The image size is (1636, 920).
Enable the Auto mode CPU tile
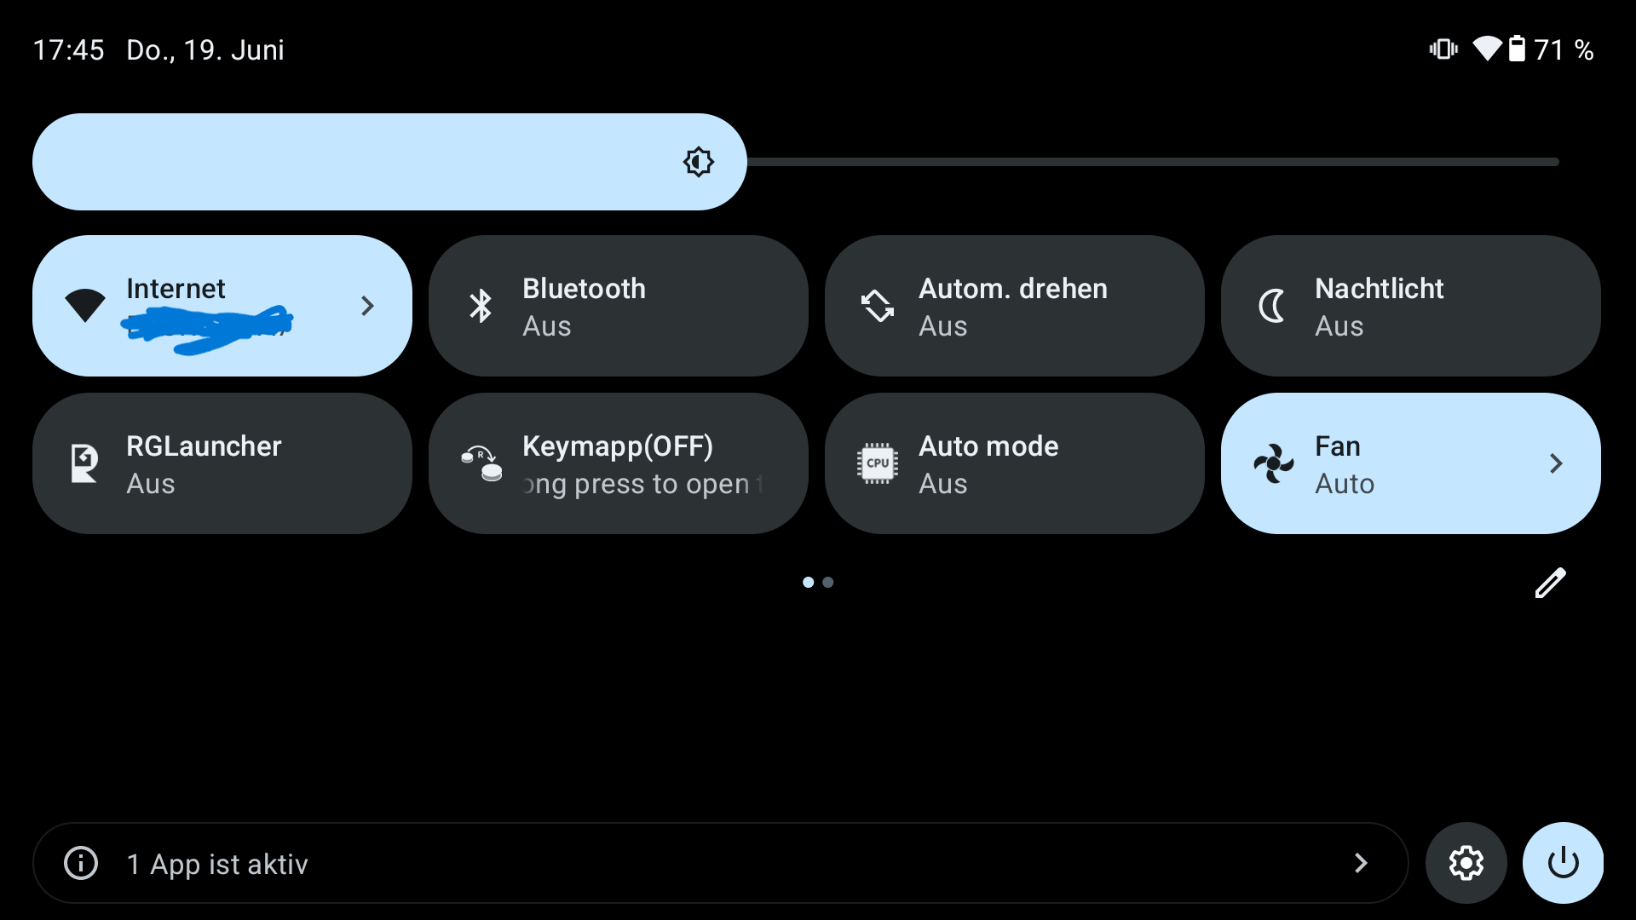1014,463
